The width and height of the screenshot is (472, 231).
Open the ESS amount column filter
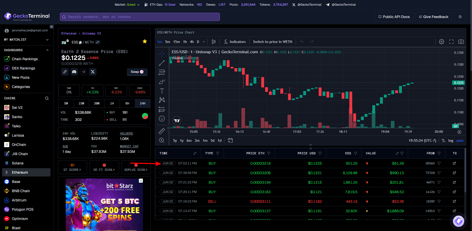pos(356,153)
